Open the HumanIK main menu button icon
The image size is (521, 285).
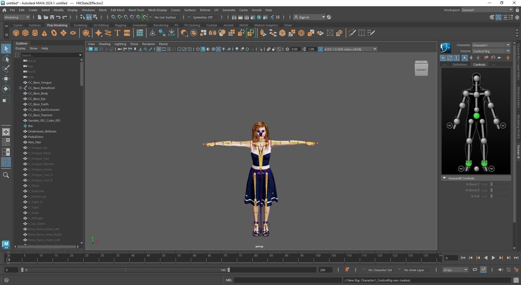coord(445,48)
